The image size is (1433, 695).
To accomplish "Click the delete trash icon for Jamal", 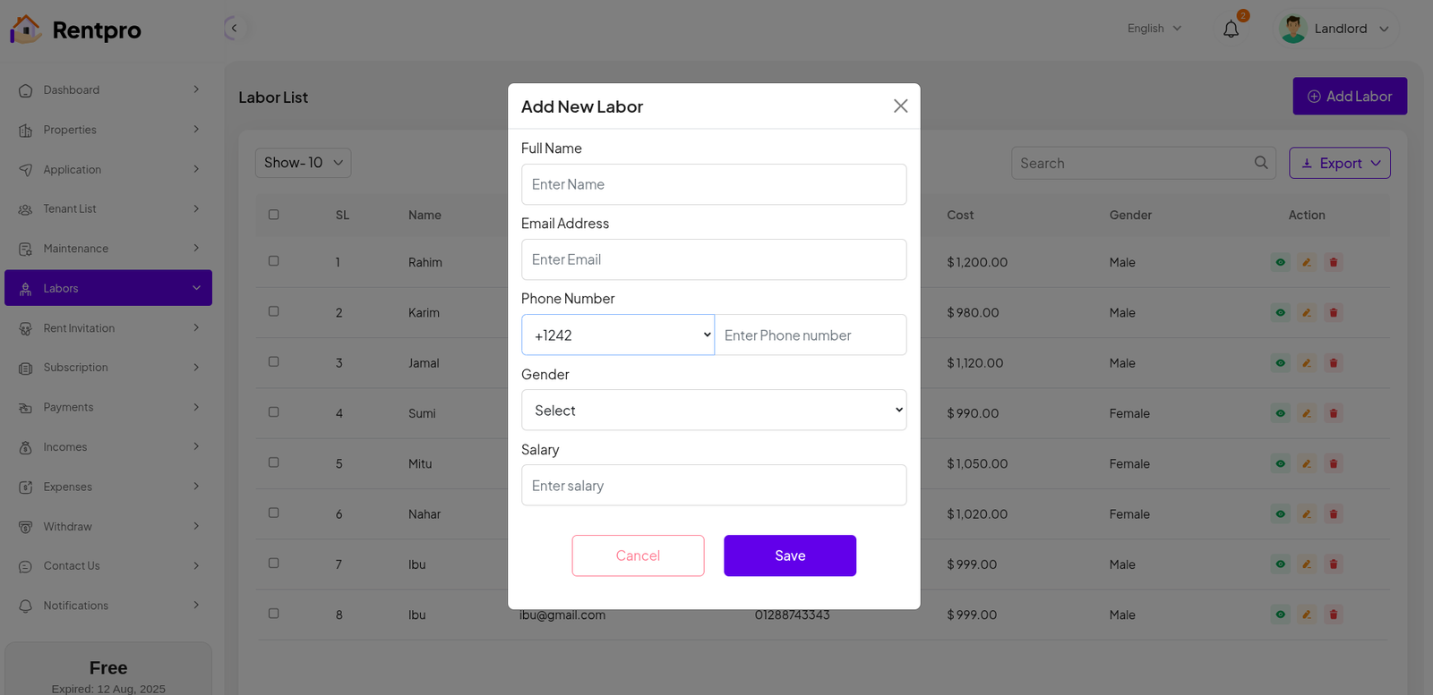I will coord(1334,363).
